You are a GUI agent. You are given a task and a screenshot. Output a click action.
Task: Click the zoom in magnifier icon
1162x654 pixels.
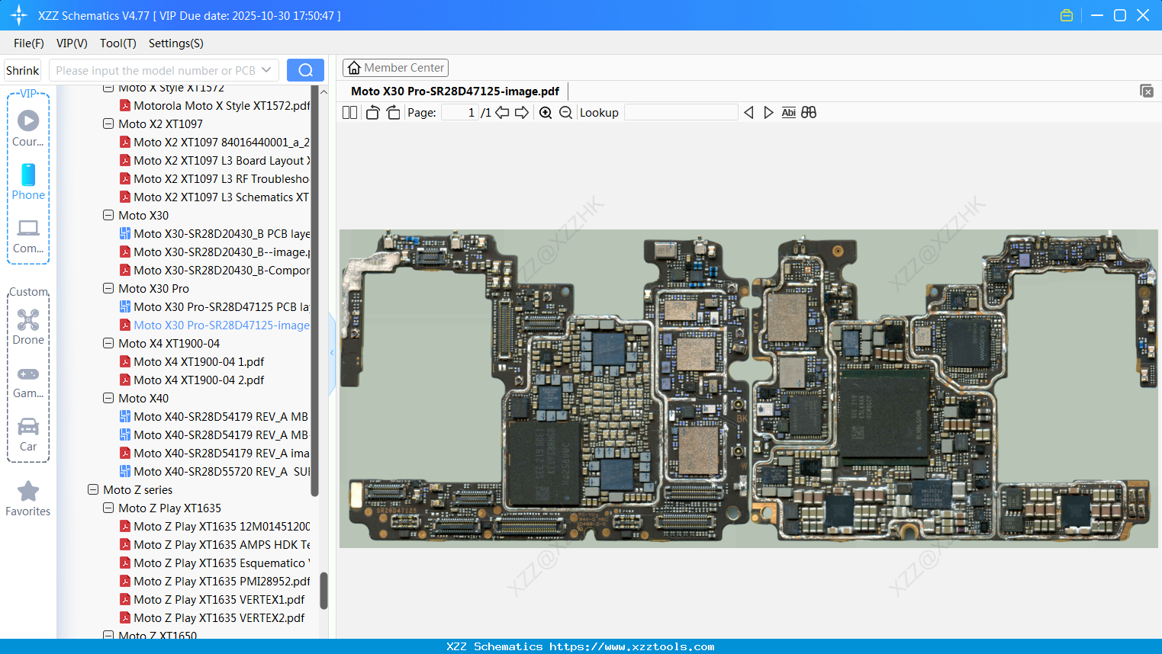tap(546, 113)
